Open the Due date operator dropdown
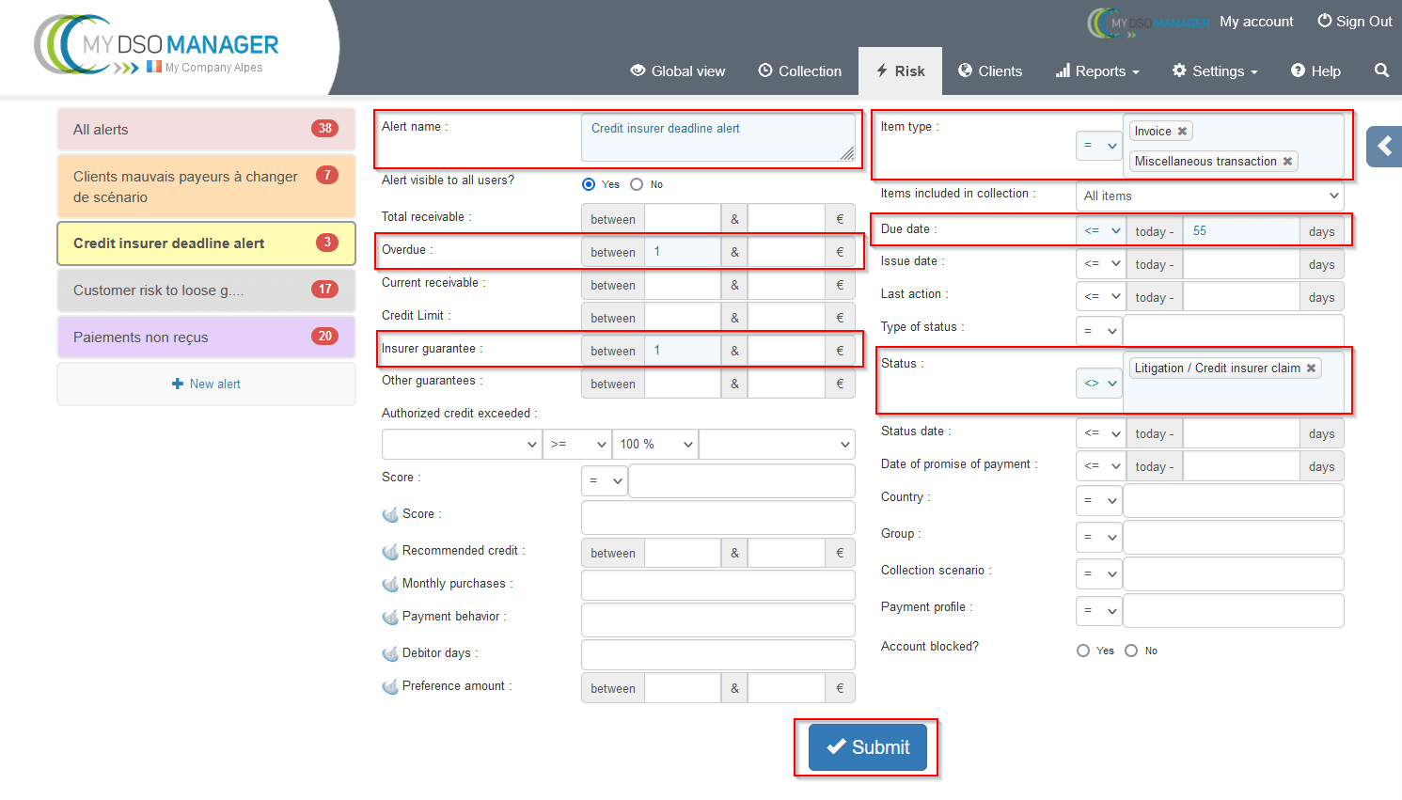The width and height of the screenshot is (1402, 800). 1101,231
